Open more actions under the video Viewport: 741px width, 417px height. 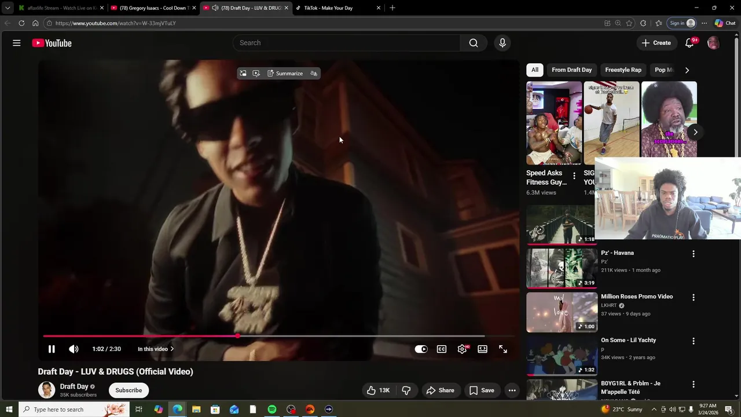512,390
